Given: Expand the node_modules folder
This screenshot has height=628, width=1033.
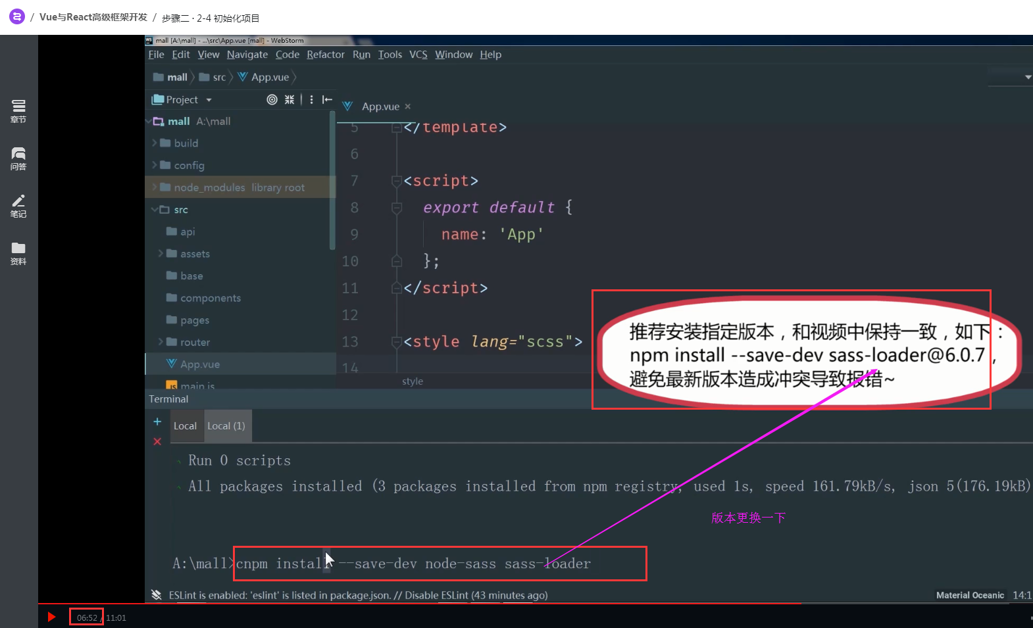Looking at the screenshot, I should 155,187.
